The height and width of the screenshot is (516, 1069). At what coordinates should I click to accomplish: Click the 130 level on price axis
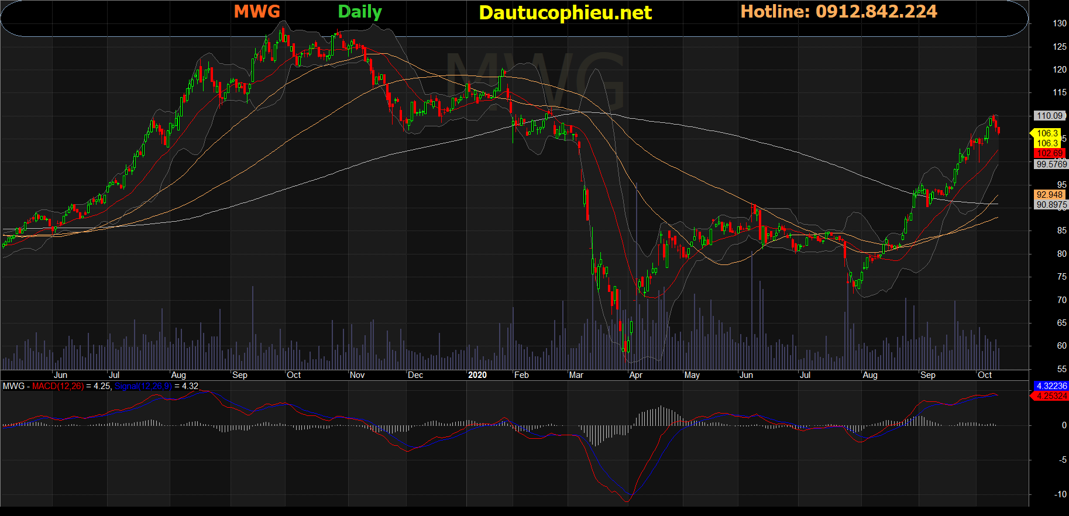(x=1060, y=23)
